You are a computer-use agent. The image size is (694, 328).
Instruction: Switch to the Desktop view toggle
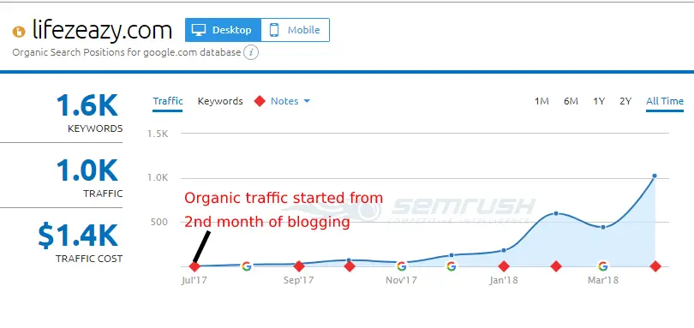coord(223,30)
